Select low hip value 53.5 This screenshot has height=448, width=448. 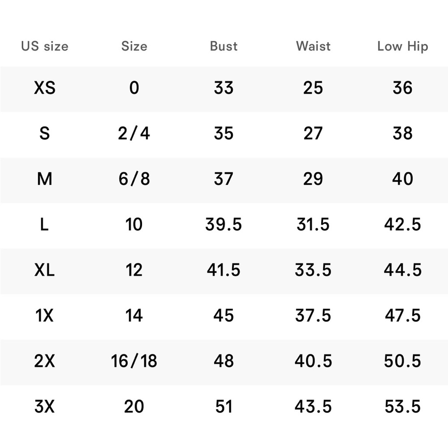tap(403, 407)
